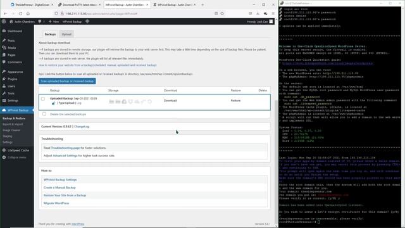The width and height of the screenshot is (405, 228).
Task: Open Image Cleaner submenu item
Action: pos(11,130)
